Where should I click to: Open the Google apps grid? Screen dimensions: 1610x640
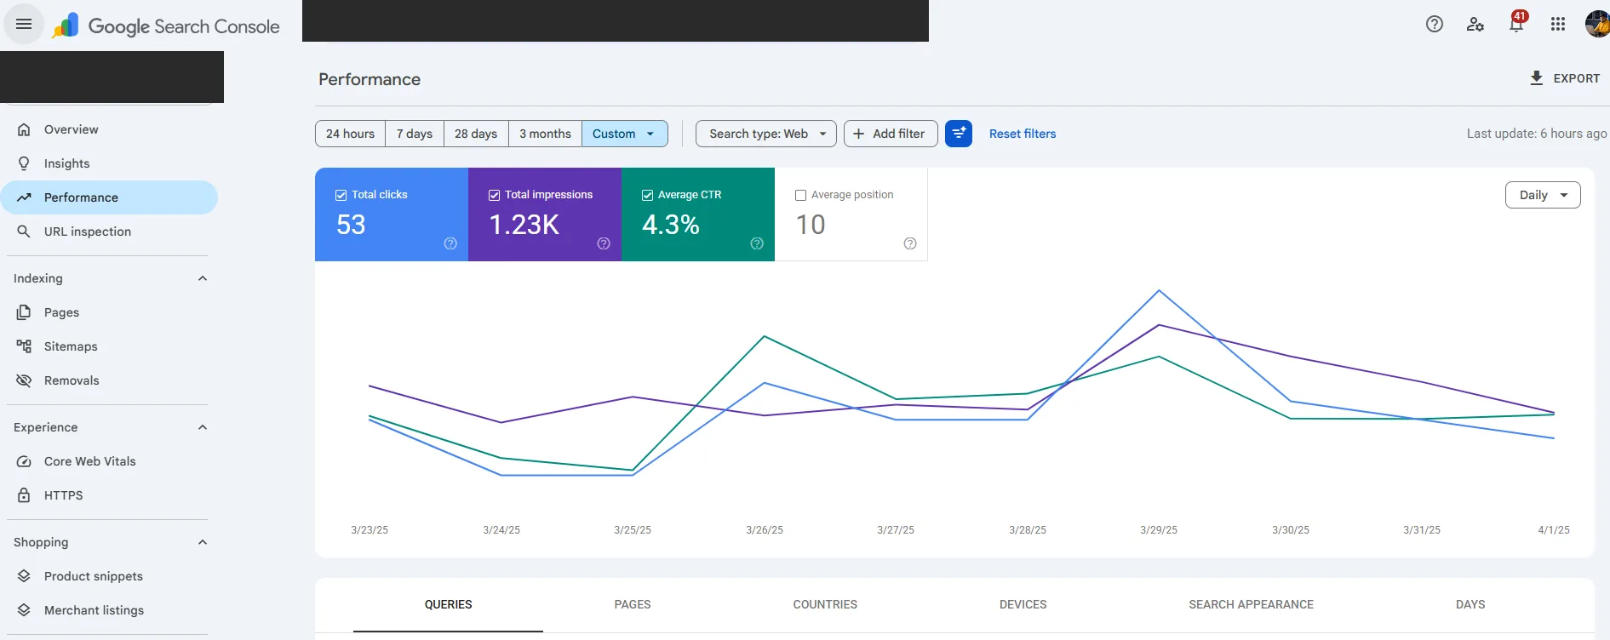tap(1558, 24)
